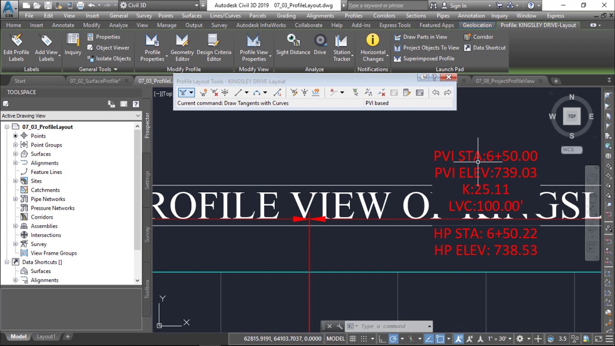The image size is (615, 346).
Task: Toggle object snap in status bar
Action: tap(440, 339)
